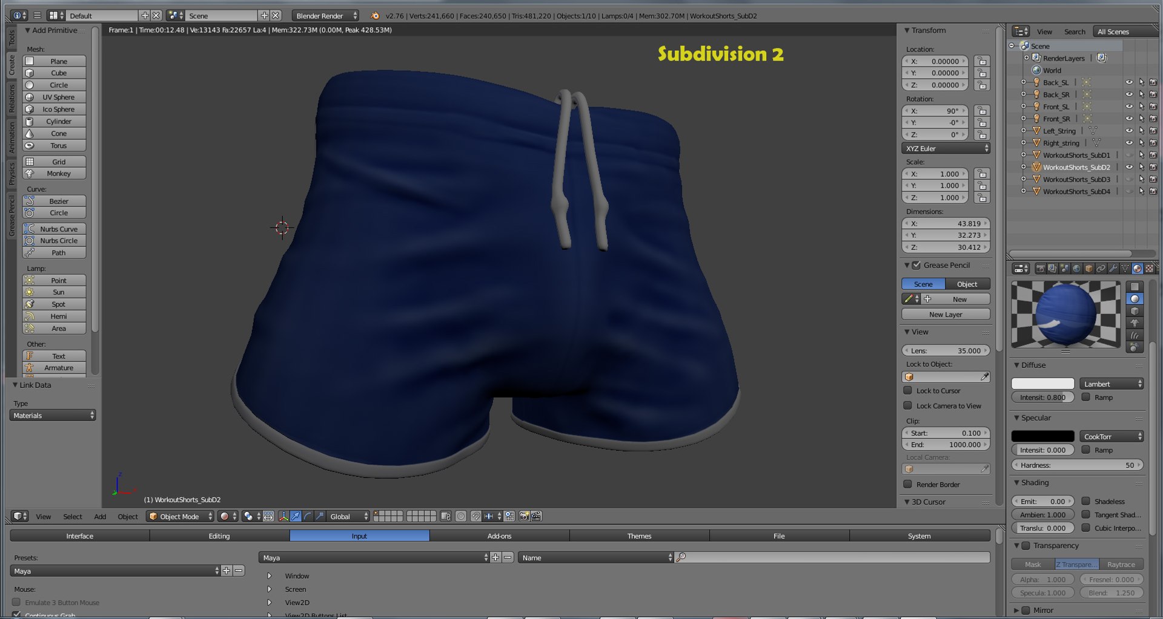Image resolution: width=1163 pixels, height=619 pixels.
Task: Show WorkoutShorts_SubD1 using its eye toggle
Action: coord(1129,155)
